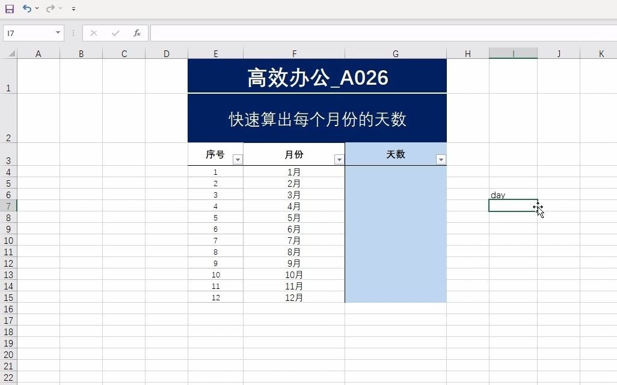Open the Redo dropdown chevron
Screen dimensions: 617x385
coord(60,8)
